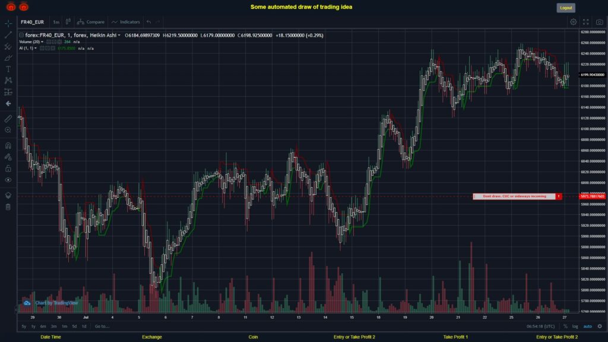Click the red alert label on chart
Screen dimensions: 608x342
pos(514,197)
